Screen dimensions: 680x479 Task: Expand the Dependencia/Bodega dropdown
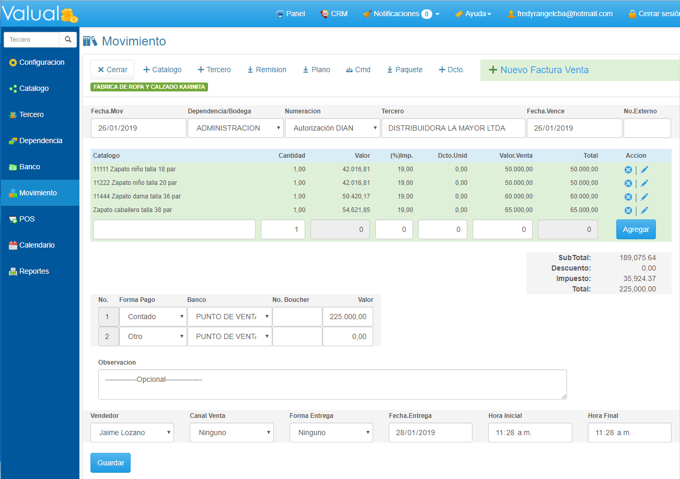point(235,128)
